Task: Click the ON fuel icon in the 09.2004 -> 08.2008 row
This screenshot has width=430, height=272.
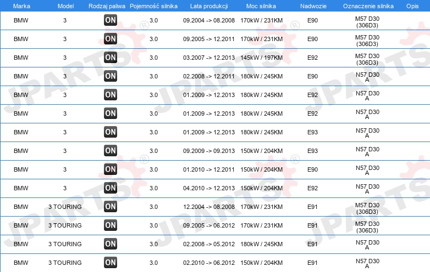Action: 111,20
